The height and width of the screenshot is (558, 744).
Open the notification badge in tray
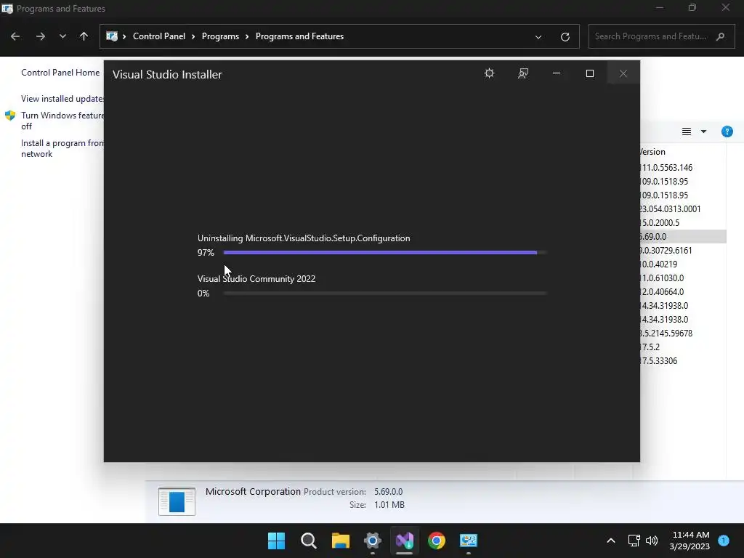(x=724, y=540)
